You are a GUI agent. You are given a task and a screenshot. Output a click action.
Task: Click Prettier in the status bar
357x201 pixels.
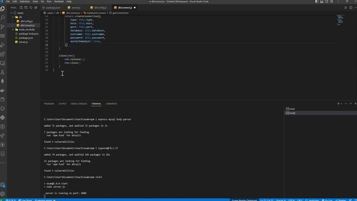pyautogui.click(x=341, y=200)
